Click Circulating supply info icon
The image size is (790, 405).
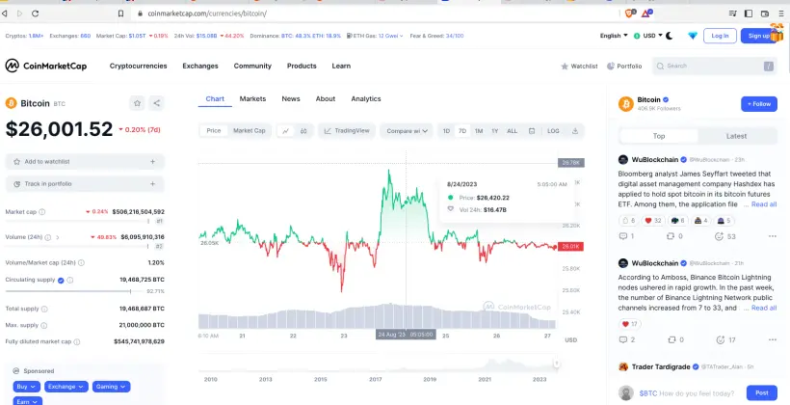(x=70, y=280)
